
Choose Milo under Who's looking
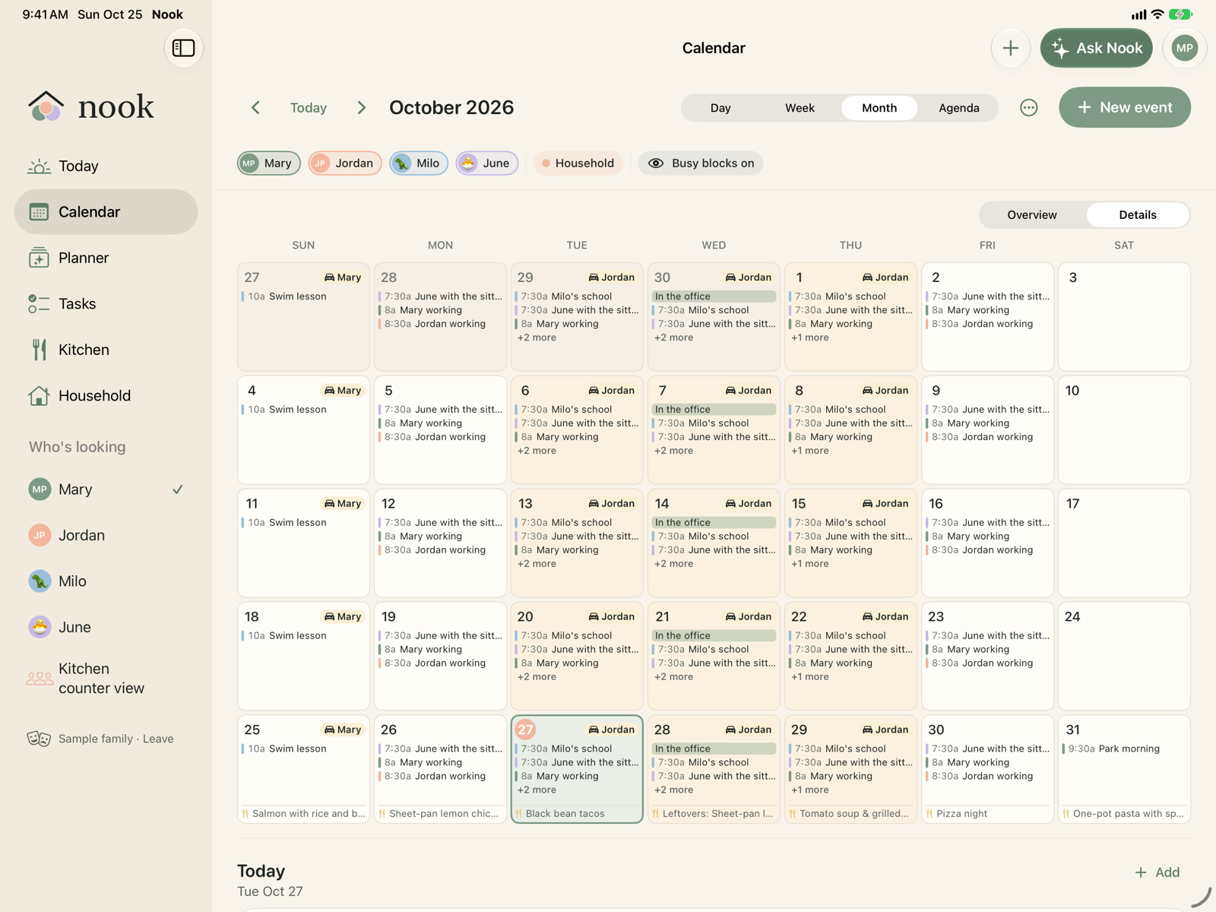(106, 581)
